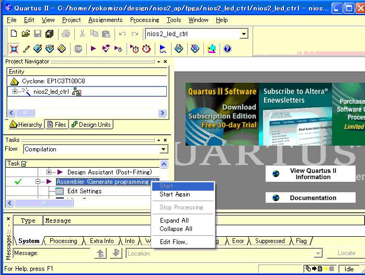Click the first toolbar icon in second row
This screenshot has height=275, width=365.
[x=14, y=49]
